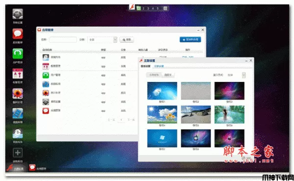
Task: Click the red speech-bubble icon in app table
Action: 46,110
